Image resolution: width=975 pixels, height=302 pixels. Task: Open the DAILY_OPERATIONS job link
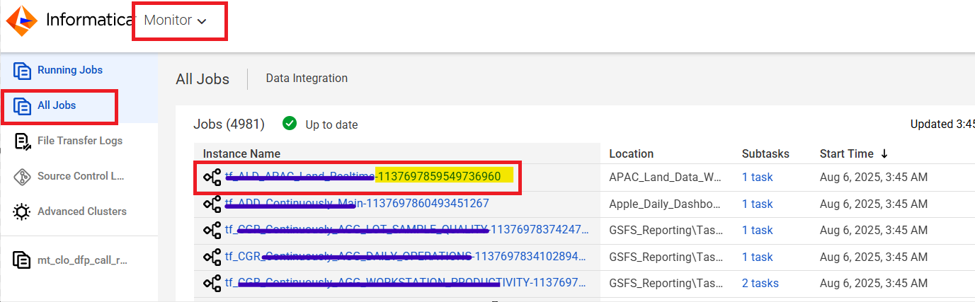click(406, 256)
